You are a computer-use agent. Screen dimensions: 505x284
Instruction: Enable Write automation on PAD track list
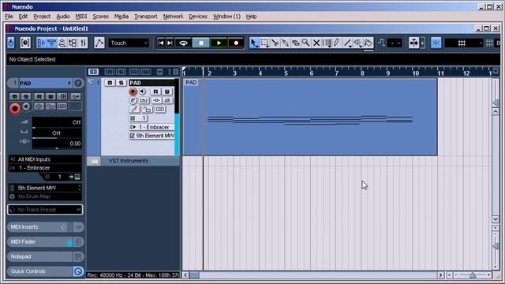pos(166,92)
